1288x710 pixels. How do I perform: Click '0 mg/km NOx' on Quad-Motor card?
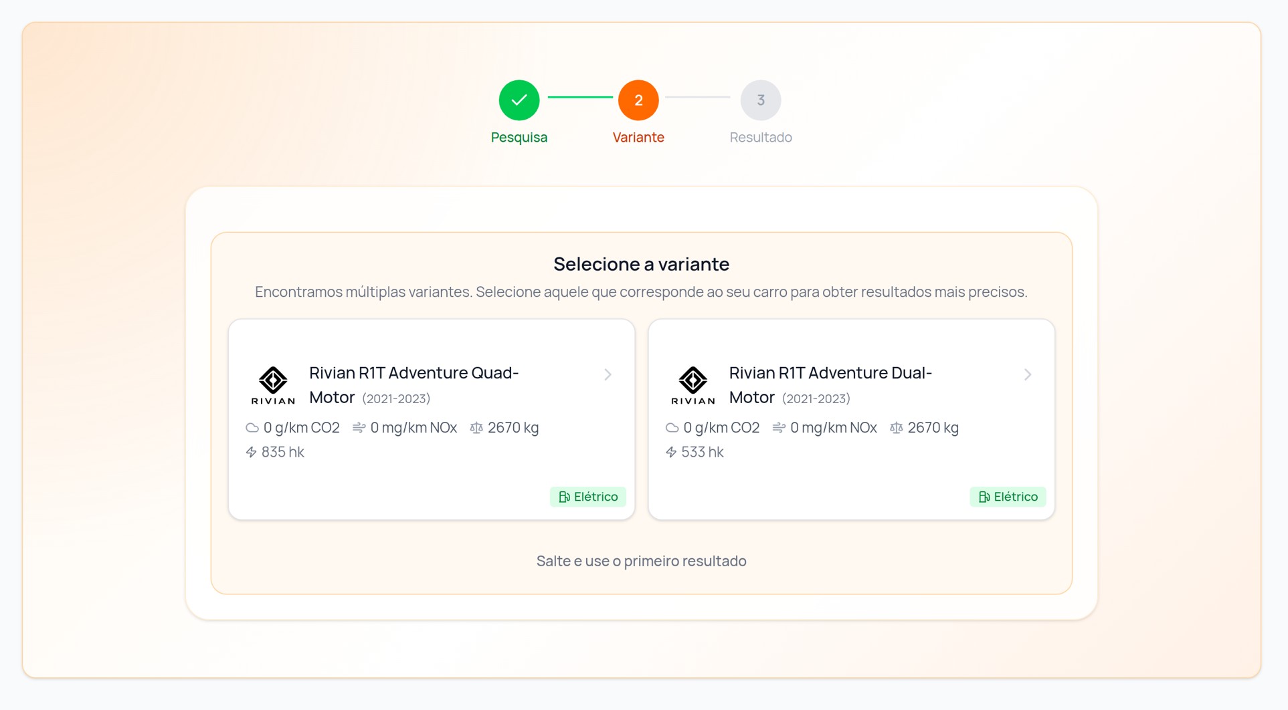pyautogui.click(x=413, y=428)
